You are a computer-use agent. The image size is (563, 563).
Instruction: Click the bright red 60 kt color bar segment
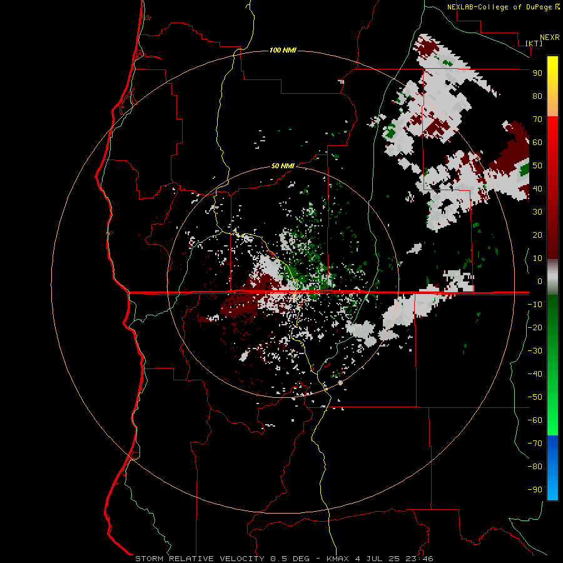coord(552,142)
